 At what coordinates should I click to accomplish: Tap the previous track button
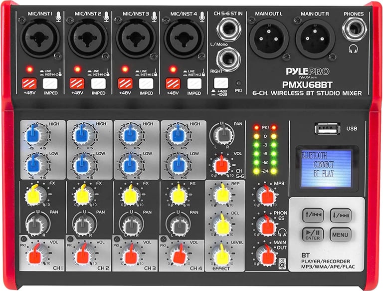tap(313, 215)
